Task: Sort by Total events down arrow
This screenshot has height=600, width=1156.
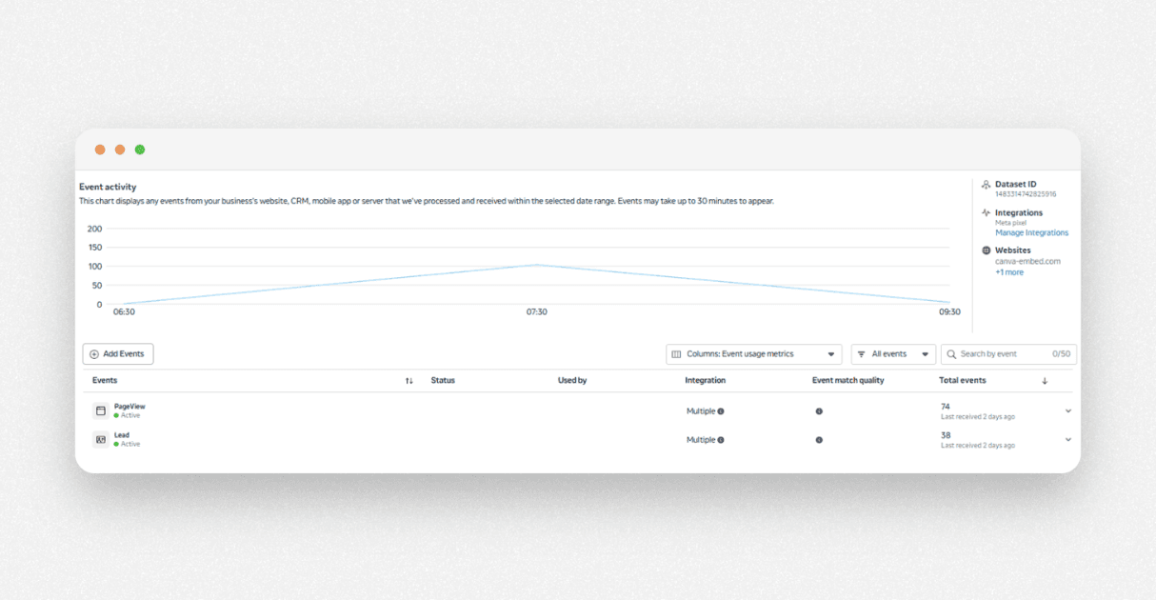Action: (1045, 381)
